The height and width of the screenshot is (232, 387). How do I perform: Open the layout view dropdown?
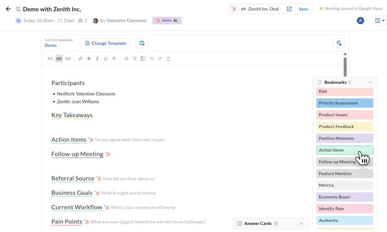pyautogui.click(x=380, y=21)
